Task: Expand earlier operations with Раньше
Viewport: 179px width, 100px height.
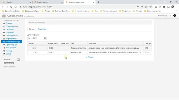Action: tap(90, 57)
